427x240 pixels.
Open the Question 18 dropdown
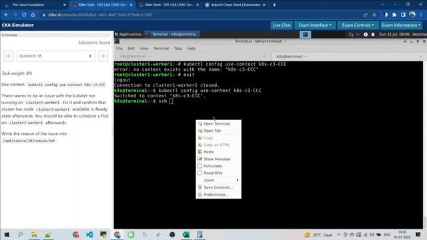click(56, 56)
